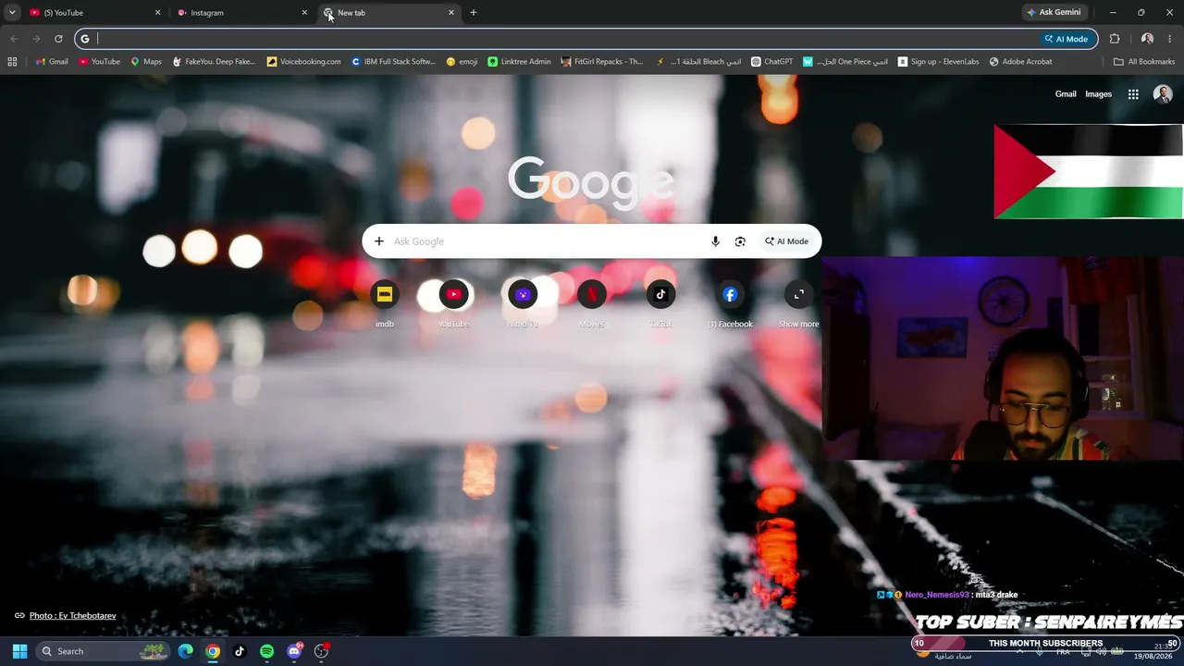Open Discord from the taskbar

point(294,651)
